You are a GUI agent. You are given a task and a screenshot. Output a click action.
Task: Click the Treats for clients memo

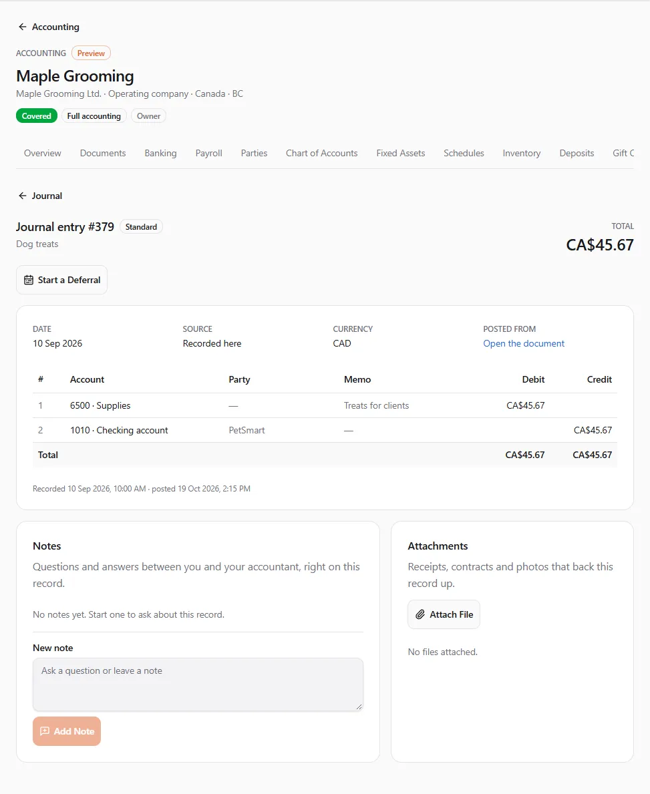[376, 405]
